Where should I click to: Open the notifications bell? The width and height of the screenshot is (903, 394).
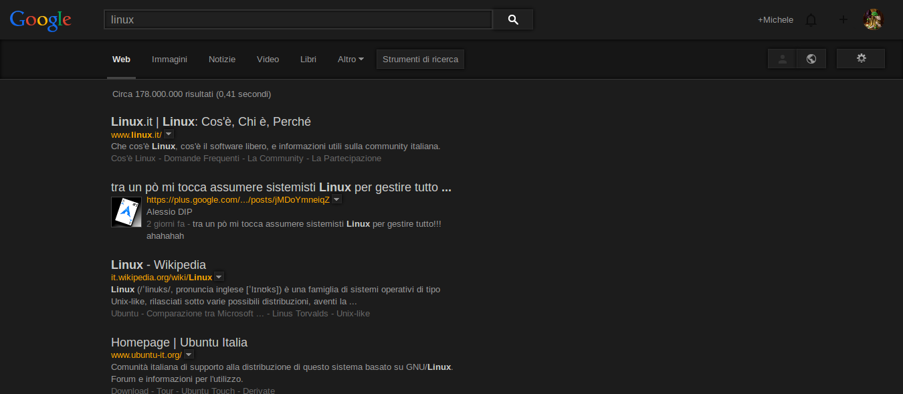point(811,20)
